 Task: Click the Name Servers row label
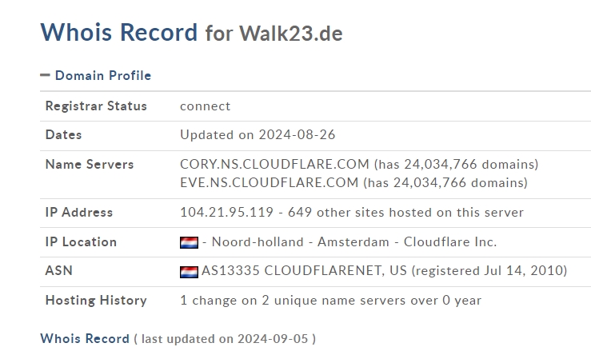[90, 165]
